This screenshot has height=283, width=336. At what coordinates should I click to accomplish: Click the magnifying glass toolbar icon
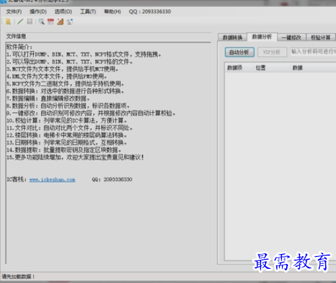(41, 22)
